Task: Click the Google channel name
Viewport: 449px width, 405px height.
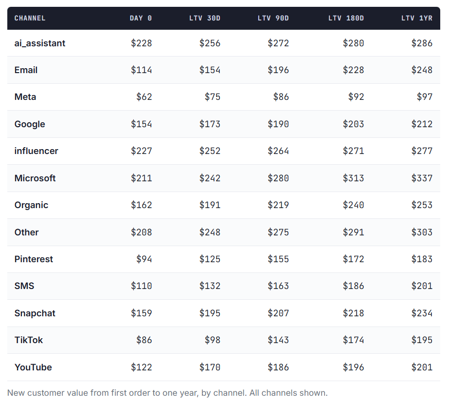Action: tap(30, 124)
